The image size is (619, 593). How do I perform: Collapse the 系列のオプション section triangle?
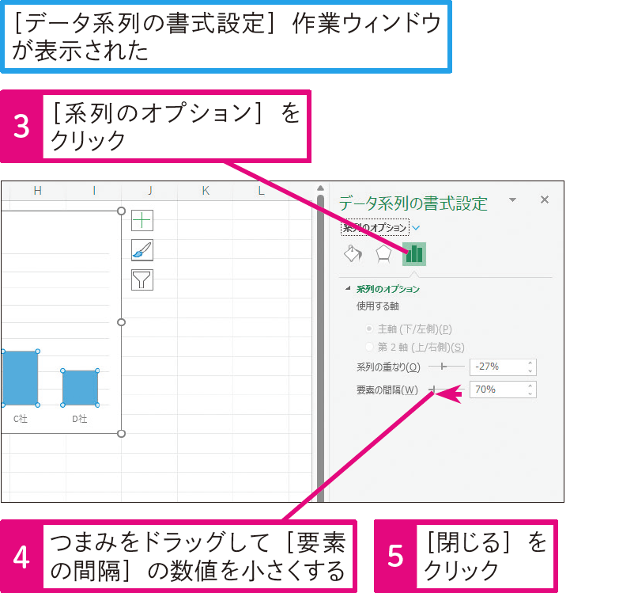[x=348, y=289]
